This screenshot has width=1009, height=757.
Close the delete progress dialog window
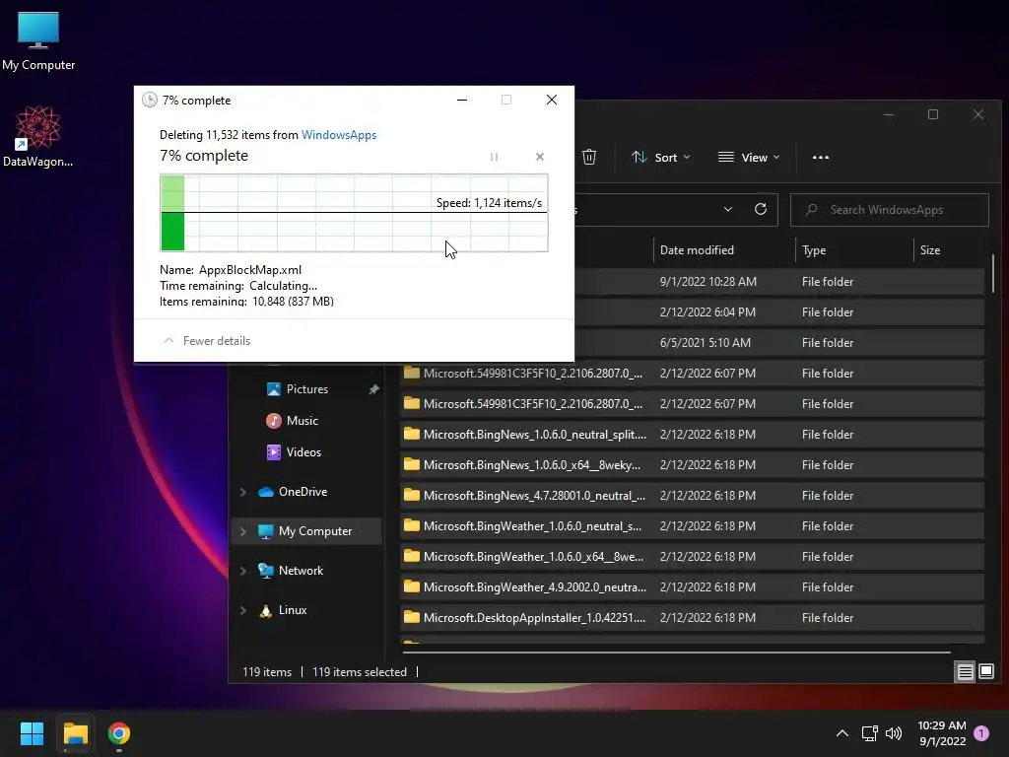click(x=552, y=100)
